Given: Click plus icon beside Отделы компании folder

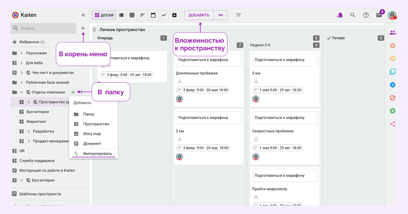Looking at the screenshot, I should (x=73, y=92).
